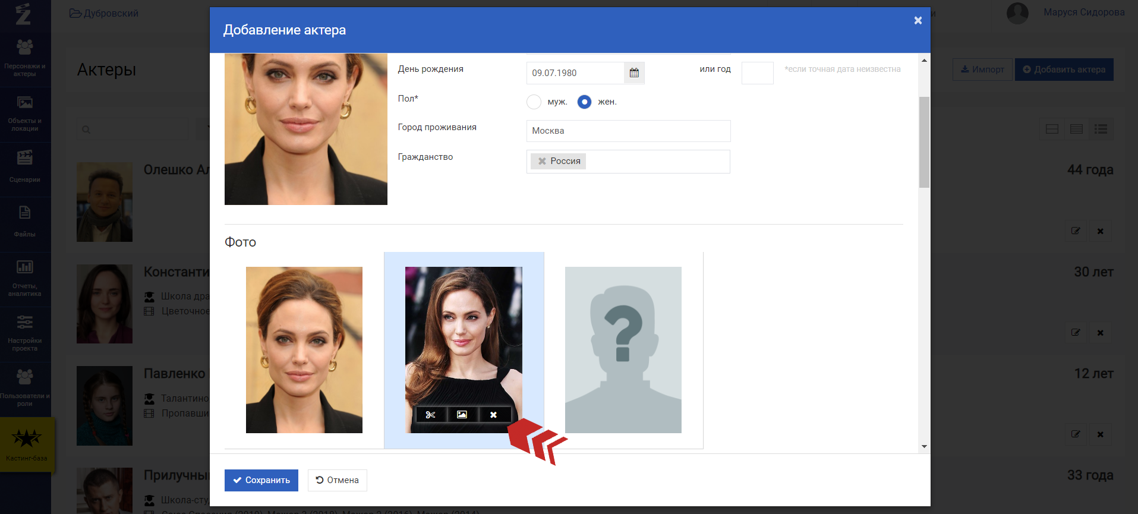Open Пользователи и роли sidebar section
Image resolution: width=1138 pixels, height=514 pixels.
pos(25,388)
